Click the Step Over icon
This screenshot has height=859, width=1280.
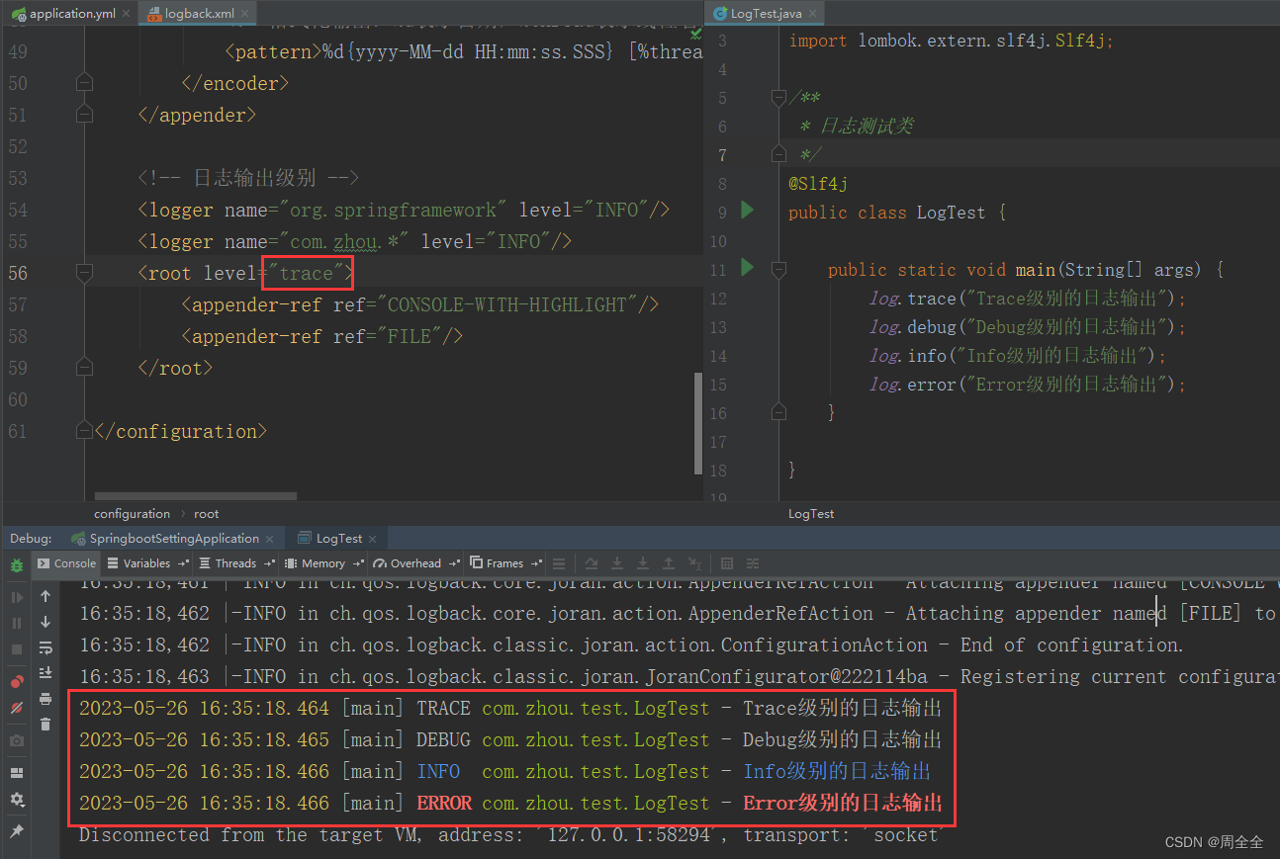pos(592,563)
